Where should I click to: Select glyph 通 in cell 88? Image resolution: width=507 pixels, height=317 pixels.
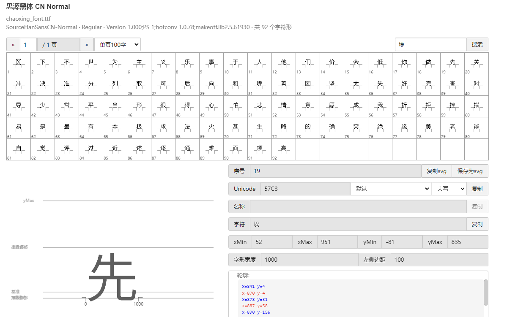(187, 150)
